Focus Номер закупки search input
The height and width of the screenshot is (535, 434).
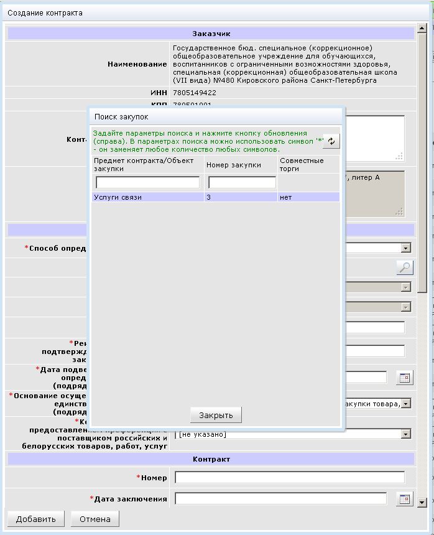pyautogui.click(x=242, y=182)
